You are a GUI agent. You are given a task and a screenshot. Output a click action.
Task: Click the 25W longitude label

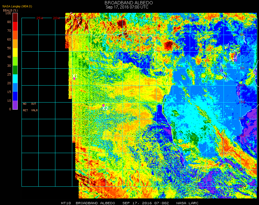[x=40, y=18]
